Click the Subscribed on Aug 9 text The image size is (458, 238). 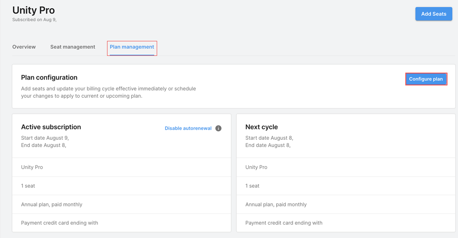(x=34, y=20)
